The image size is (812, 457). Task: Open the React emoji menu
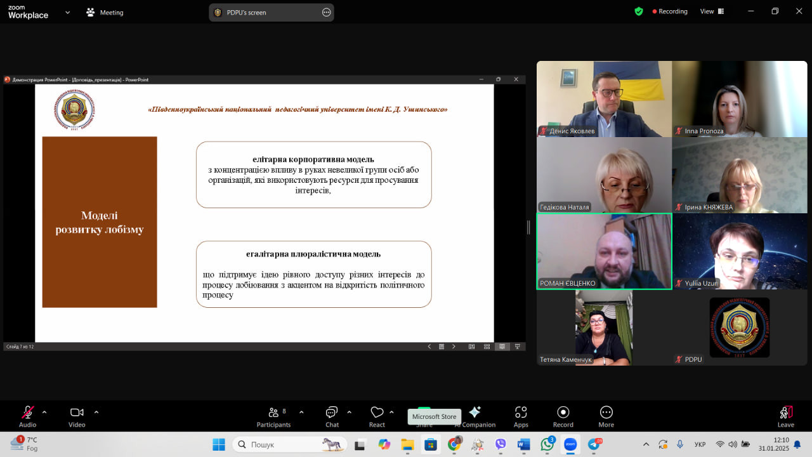377,416
